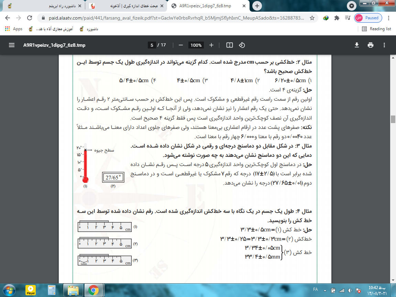The height and width of the screenshot is (297, 396).
Task: Click the Paused profile button
Action: (x=368, y=18)
